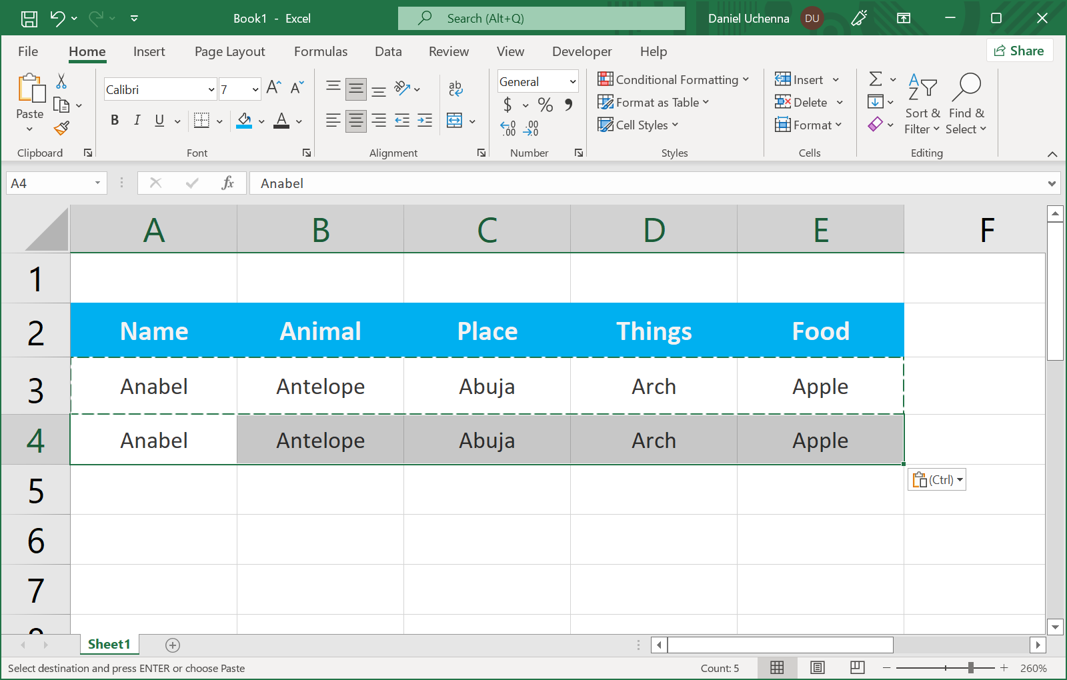Open the Formulas ribbon tab
The height and width of the screenshot is (680, 1067).
(x=321, y=51)
